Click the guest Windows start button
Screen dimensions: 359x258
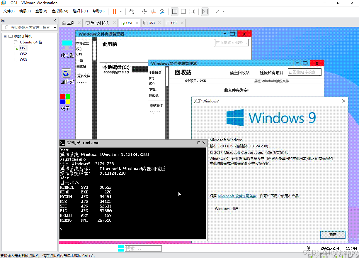[121, 249]
